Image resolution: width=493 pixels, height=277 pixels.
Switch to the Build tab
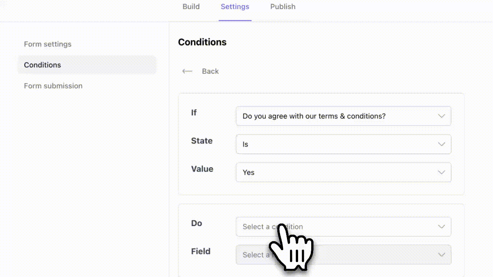191,7
